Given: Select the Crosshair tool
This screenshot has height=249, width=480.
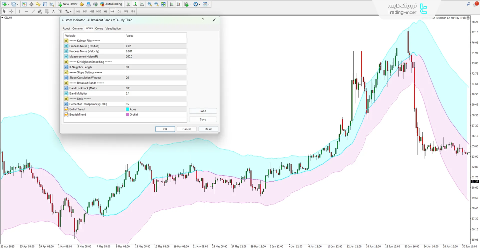Looking at the screenshot, I should point(11,11).
